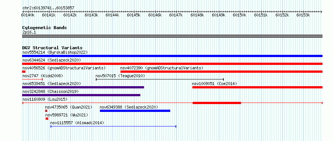Click the 60152k ruler position
Image resolution: width=333 pixels, height=141 pixels.
coord(282,15)
